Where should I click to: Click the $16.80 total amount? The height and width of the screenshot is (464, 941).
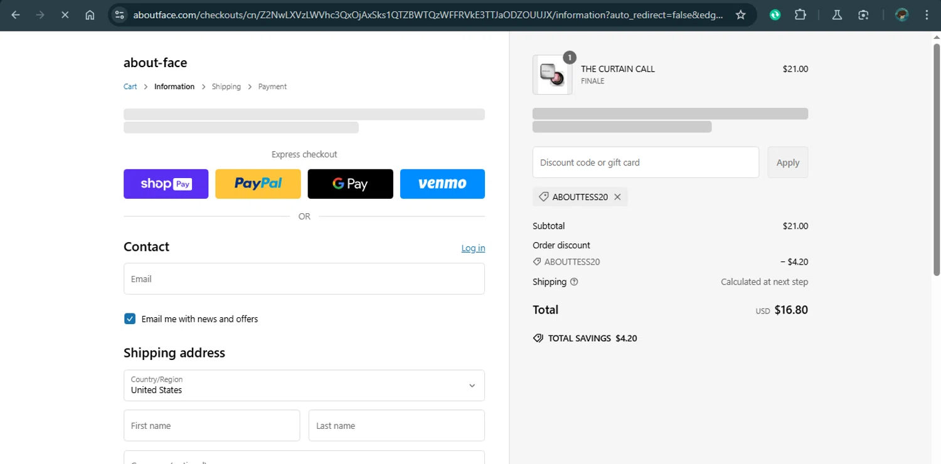click(791, 310)
